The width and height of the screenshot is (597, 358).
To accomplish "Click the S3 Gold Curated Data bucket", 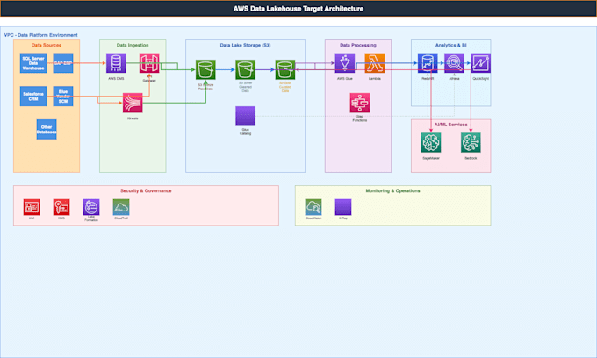I will [x=285, y=69].
